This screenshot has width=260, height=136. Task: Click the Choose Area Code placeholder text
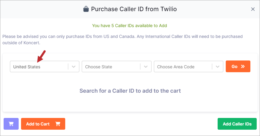click(x=176, y=67)
